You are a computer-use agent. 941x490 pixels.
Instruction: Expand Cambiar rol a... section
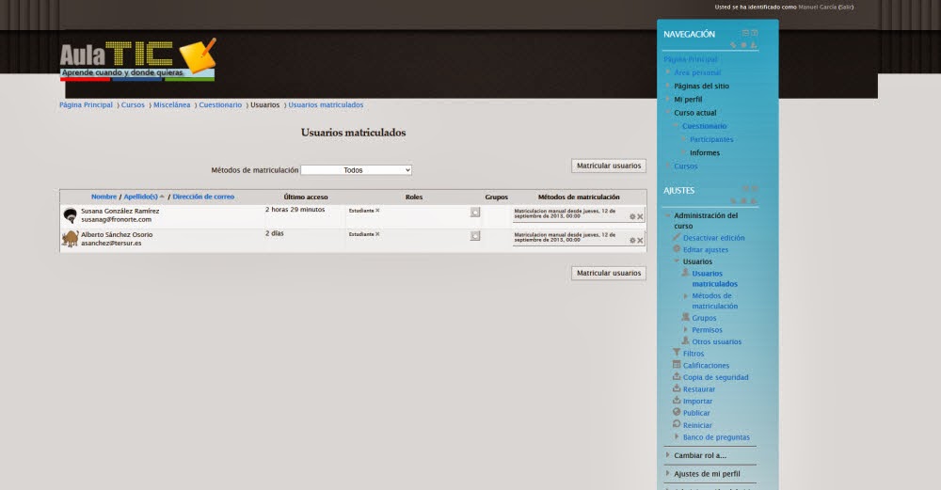point(668,455)
